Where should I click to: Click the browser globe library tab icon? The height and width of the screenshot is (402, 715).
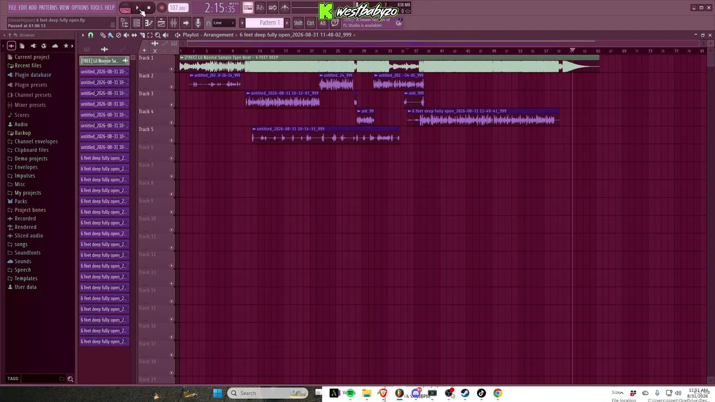coord(44,46)
